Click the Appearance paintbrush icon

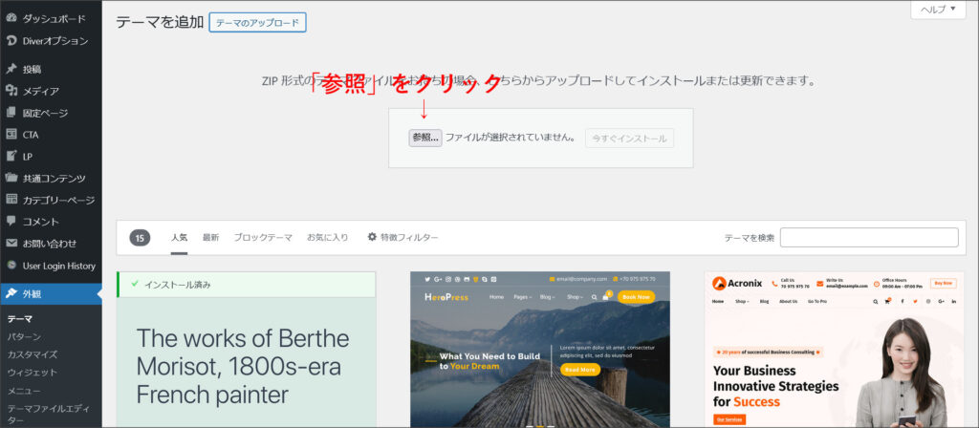coord(11,293)
